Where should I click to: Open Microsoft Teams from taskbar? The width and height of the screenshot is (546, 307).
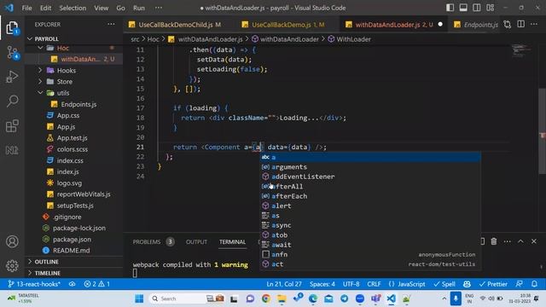pyautogui.click(x=375, y=298)
